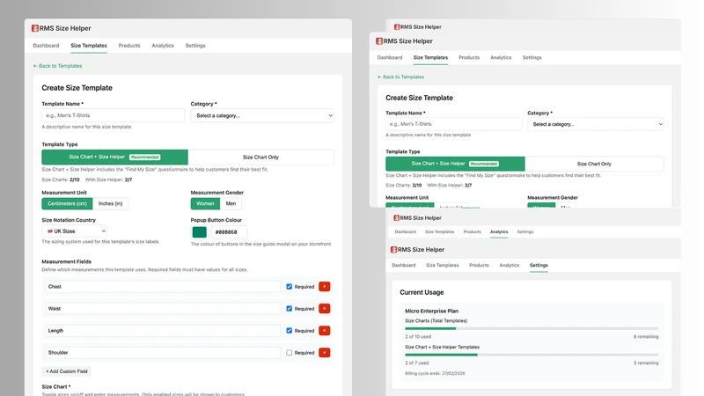
Task: Click Back to Templates link in right window
Action: coord(400,77)
